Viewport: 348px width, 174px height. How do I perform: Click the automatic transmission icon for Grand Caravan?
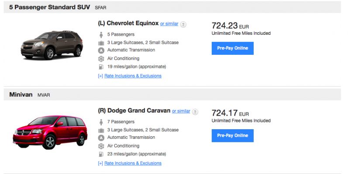pyautogui.click(x=101, y=138)
